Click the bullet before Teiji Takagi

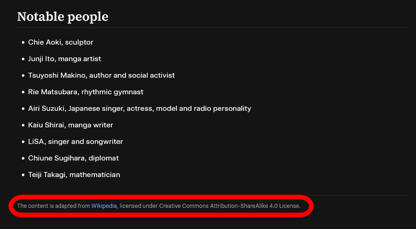tap(23, 175)
